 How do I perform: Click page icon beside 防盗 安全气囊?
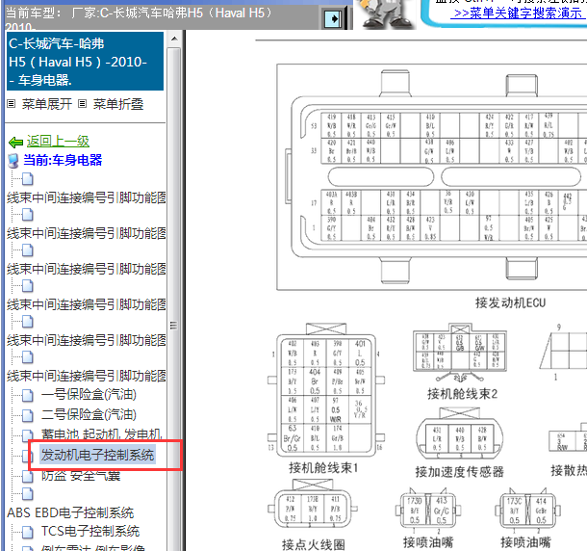point(27,477)
